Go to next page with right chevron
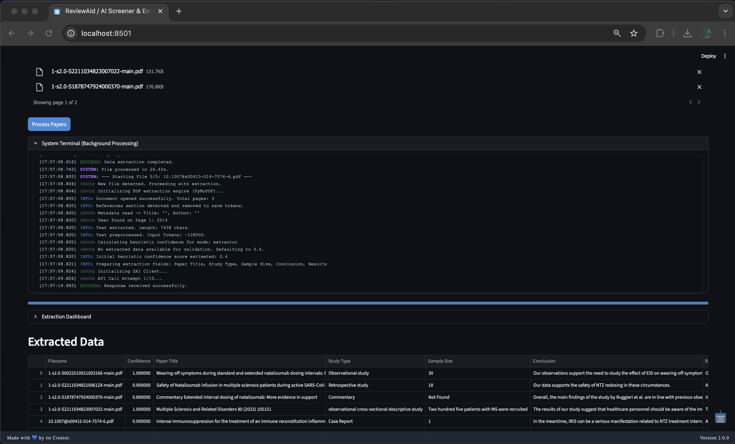735x444 pixels. pyautogui.click(x=699, y=102)
